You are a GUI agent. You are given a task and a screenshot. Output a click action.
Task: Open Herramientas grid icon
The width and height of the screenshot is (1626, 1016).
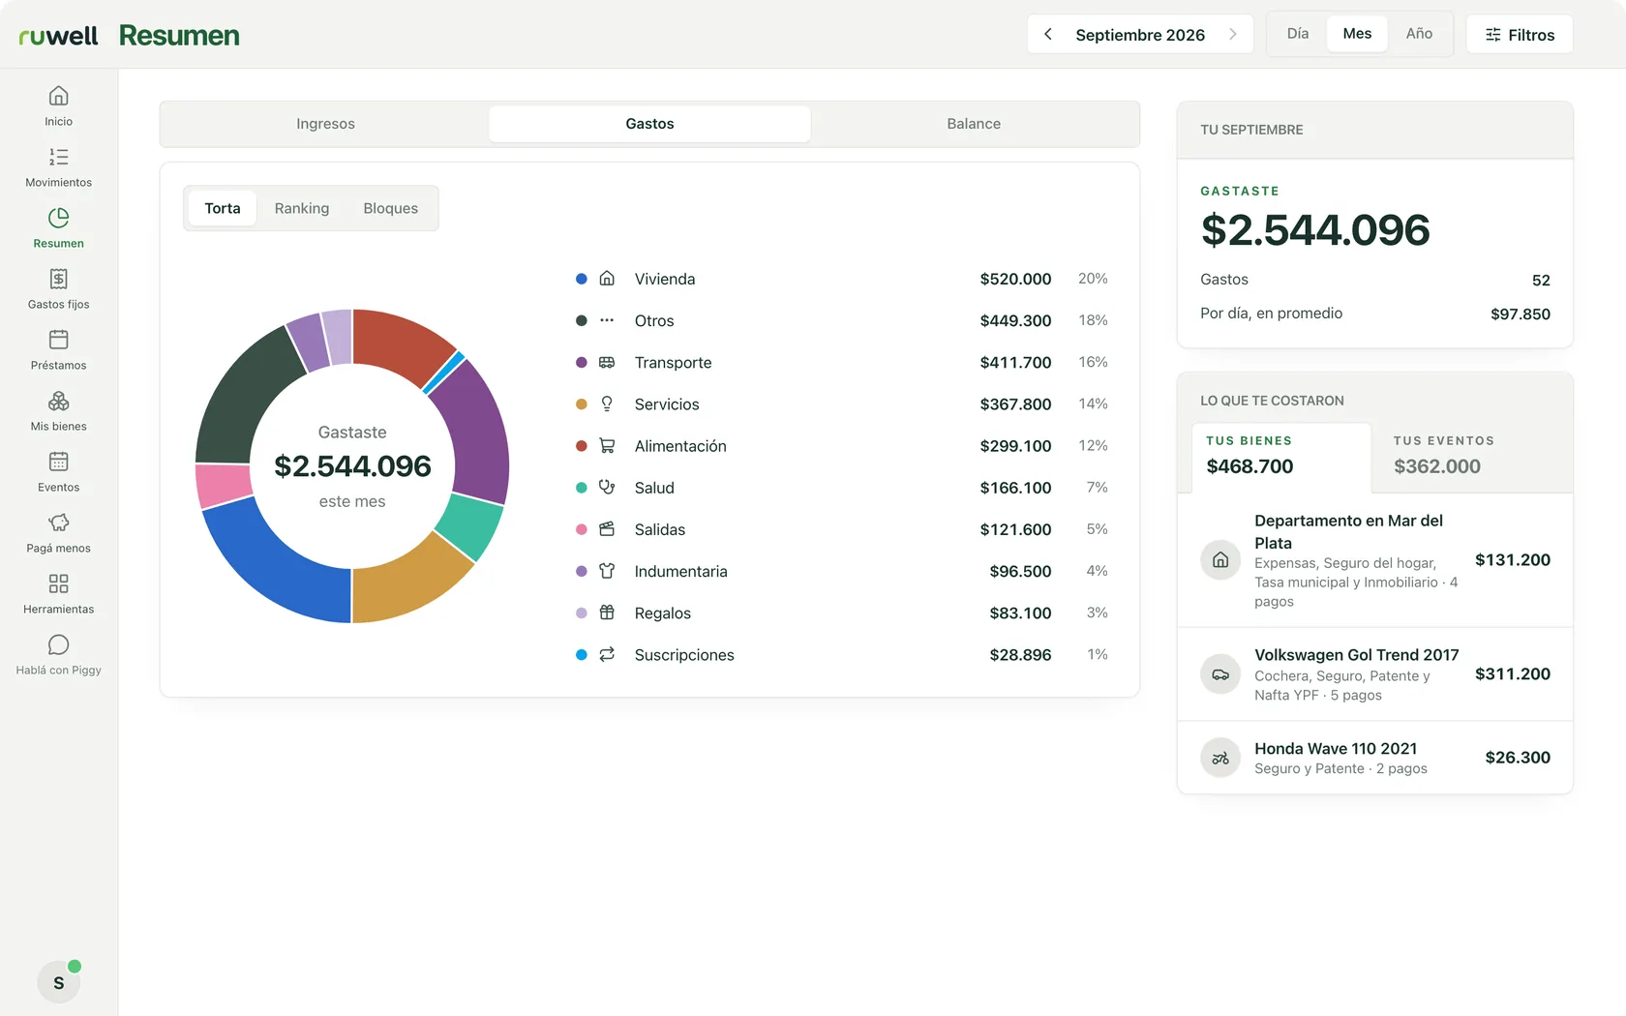click(x=58, y=583)
